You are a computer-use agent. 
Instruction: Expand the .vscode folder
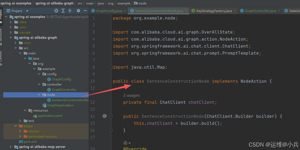[x=11, y=32]
